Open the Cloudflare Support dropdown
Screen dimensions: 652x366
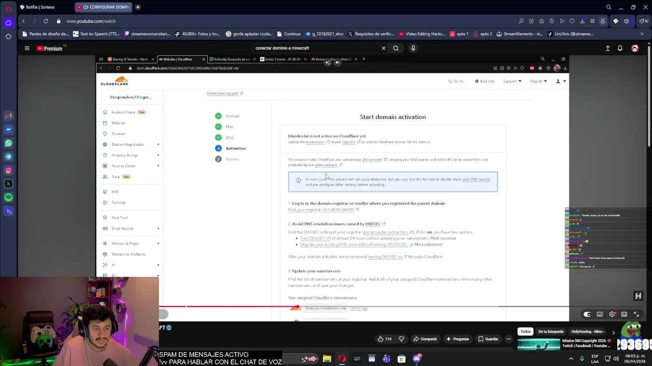[512, 81]
